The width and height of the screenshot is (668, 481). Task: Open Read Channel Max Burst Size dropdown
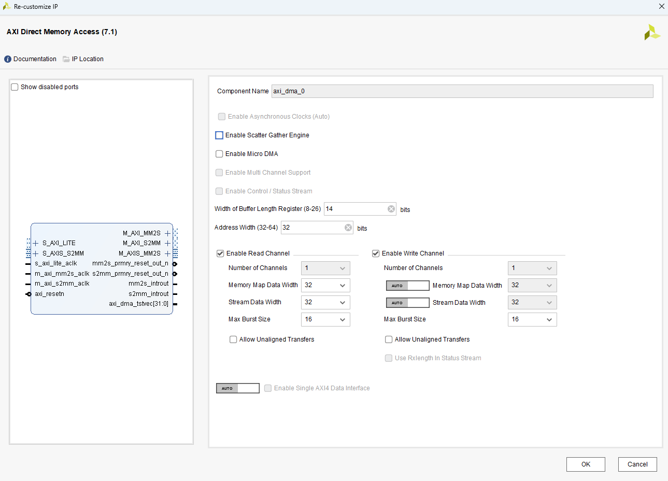pyautogui.click(x=325, y=319)
